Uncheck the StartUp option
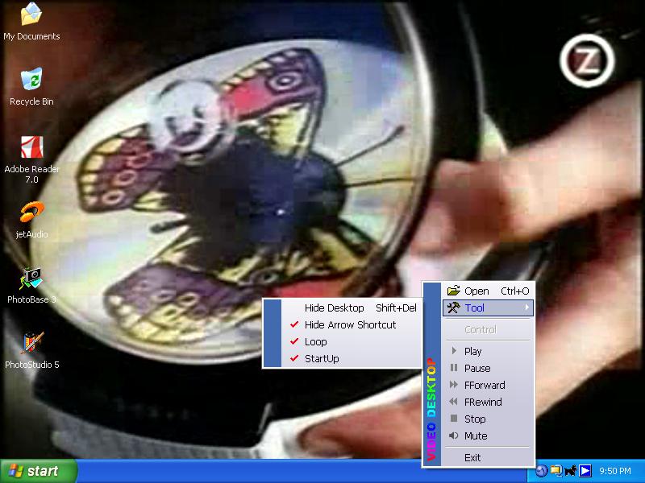645x483 pixels. coord(321,358)
